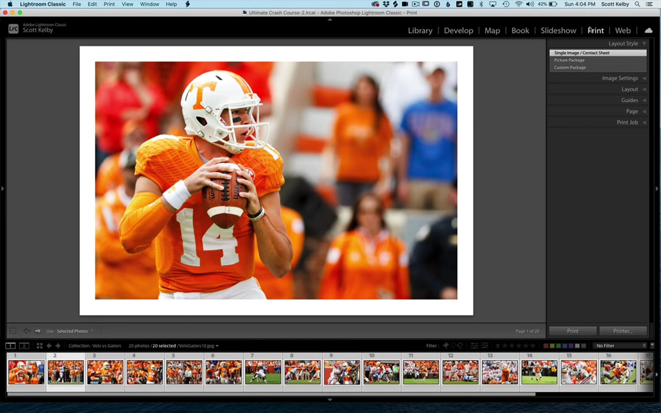Open Grid view from filmstrip icon
Image resolution: width=661 pixels, height=413 pixels.
39,346
